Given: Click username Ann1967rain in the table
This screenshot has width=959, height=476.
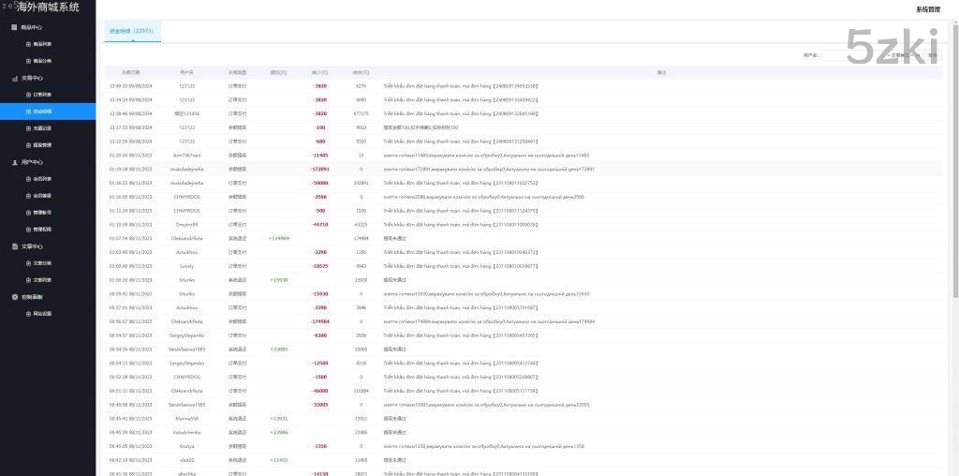Looking at the screenshot, I should (x=186, y=155).
